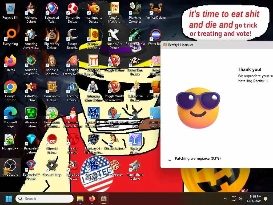Open Tip Top Deluxe shortcut

pyautogui.click(x=135, y=144)
